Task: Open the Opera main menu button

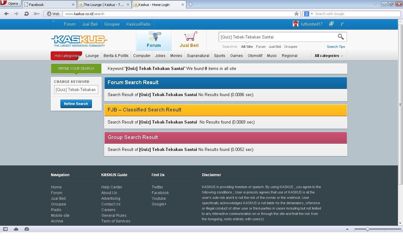Action: [11, 3]
